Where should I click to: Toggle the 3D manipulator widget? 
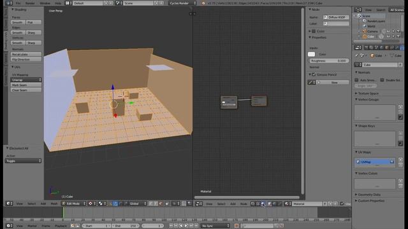[x=110, y=204]
